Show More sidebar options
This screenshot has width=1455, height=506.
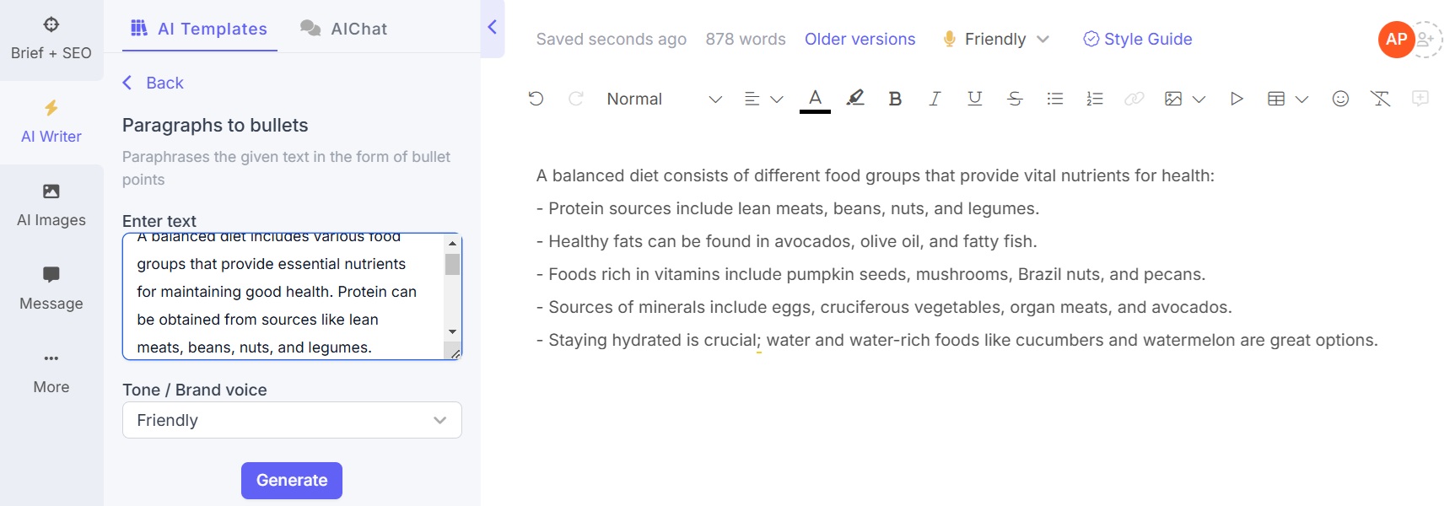pos(51,373)
